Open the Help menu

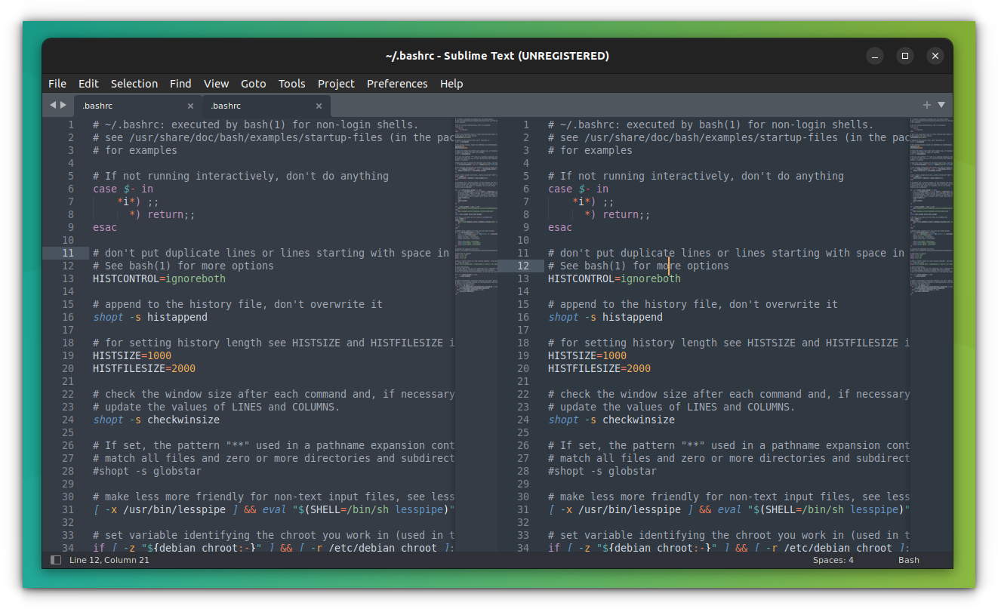tap(451, 84)
